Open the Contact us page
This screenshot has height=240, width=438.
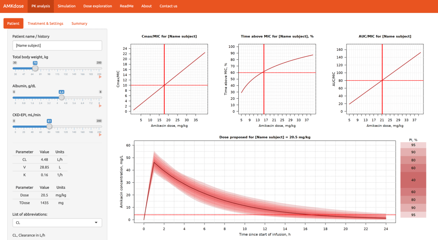click(x=168, y=6)
